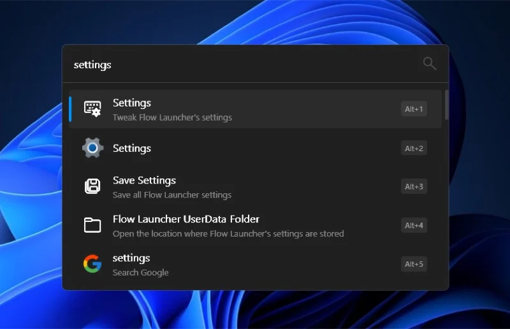Click the folder icon for UserData Folder

click(92, 225)
